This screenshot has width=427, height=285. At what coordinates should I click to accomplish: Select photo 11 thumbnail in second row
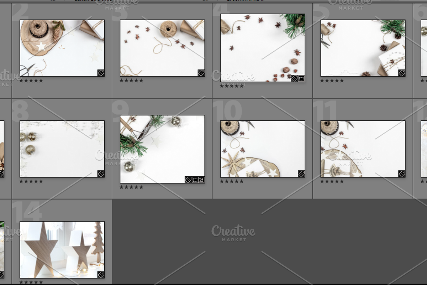(363, 149)
